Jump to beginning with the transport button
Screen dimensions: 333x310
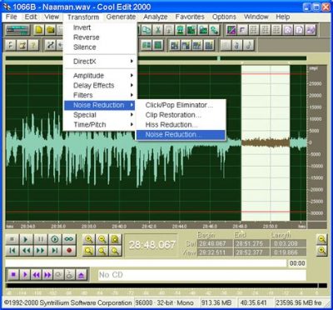(x=12, y=251)
